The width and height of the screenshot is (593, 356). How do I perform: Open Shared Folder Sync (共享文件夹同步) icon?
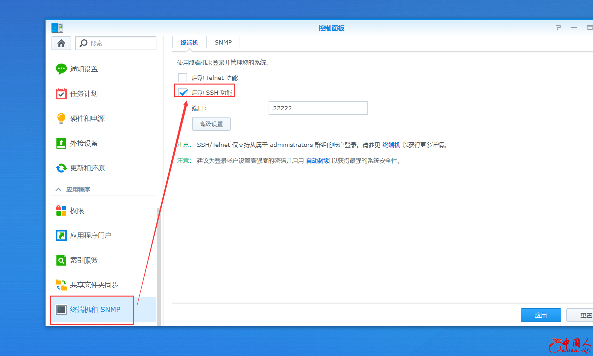[61, 285]
